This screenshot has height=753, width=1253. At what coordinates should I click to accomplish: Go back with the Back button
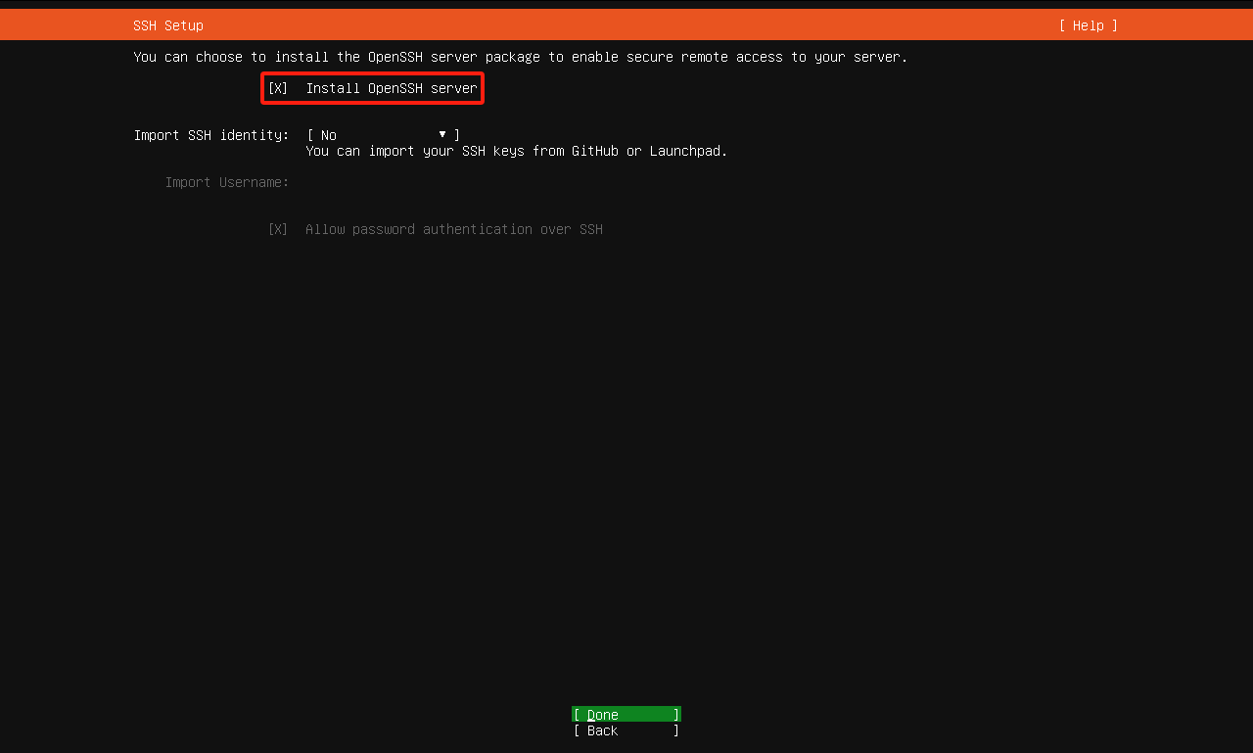click(x=626, y=730)
